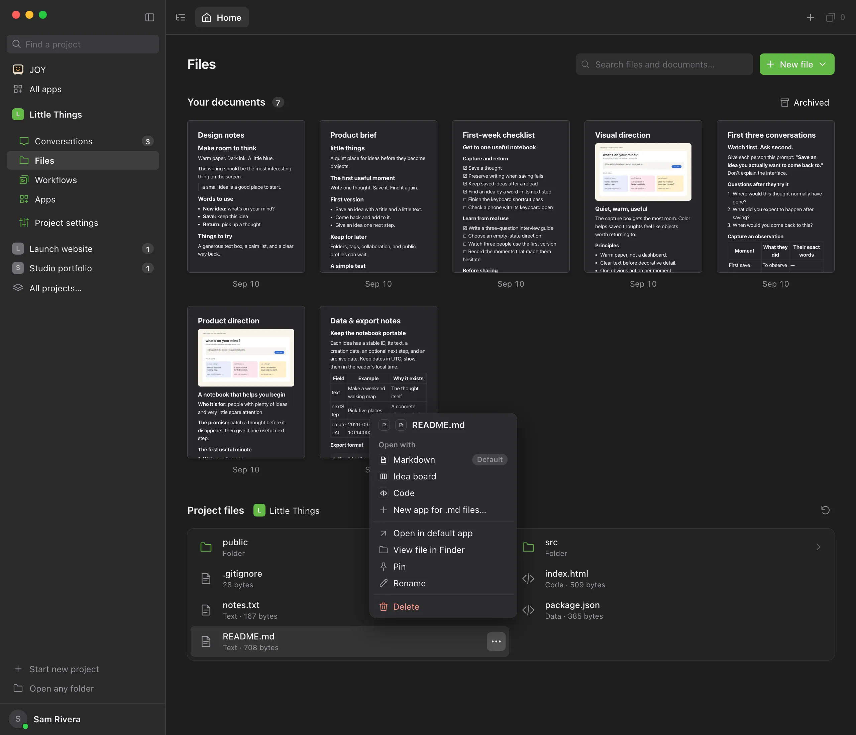
Task: Toggle the sidebar panel icon
Action: 149,17
